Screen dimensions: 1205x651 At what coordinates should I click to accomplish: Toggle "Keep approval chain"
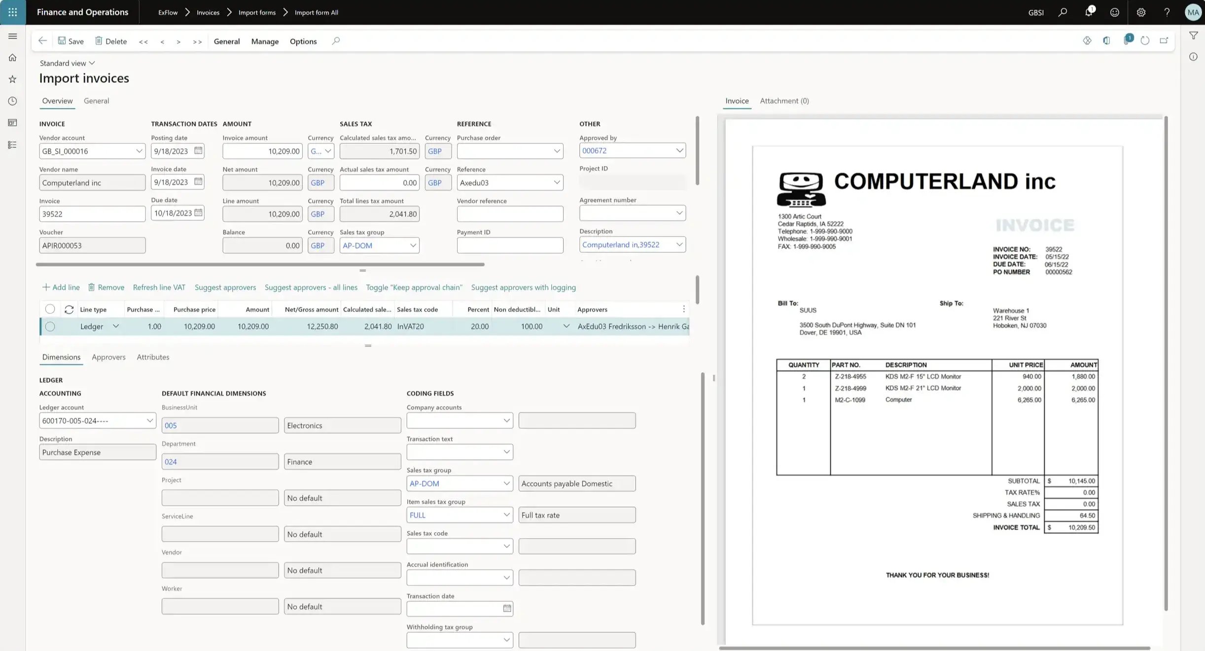tap(414, 287)
